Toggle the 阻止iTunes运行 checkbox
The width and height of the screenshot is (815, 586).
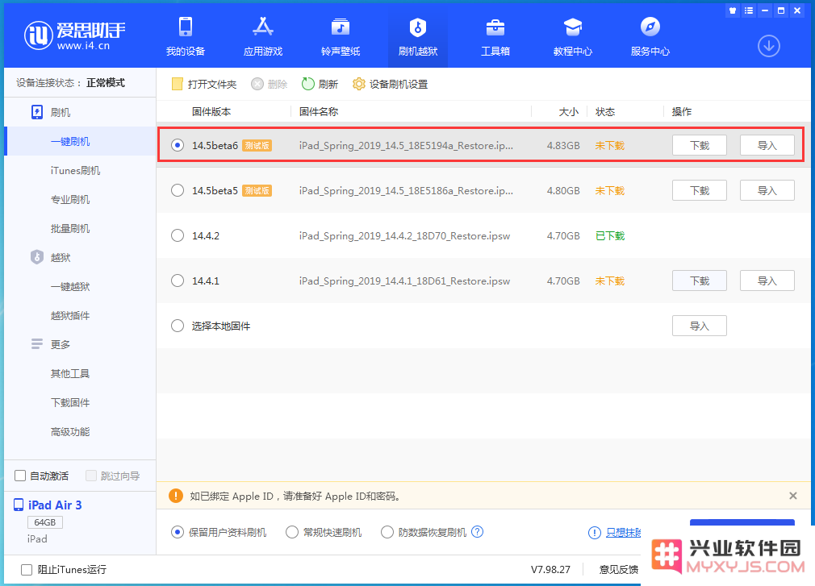pyautogui.click(x=27, y=569)
